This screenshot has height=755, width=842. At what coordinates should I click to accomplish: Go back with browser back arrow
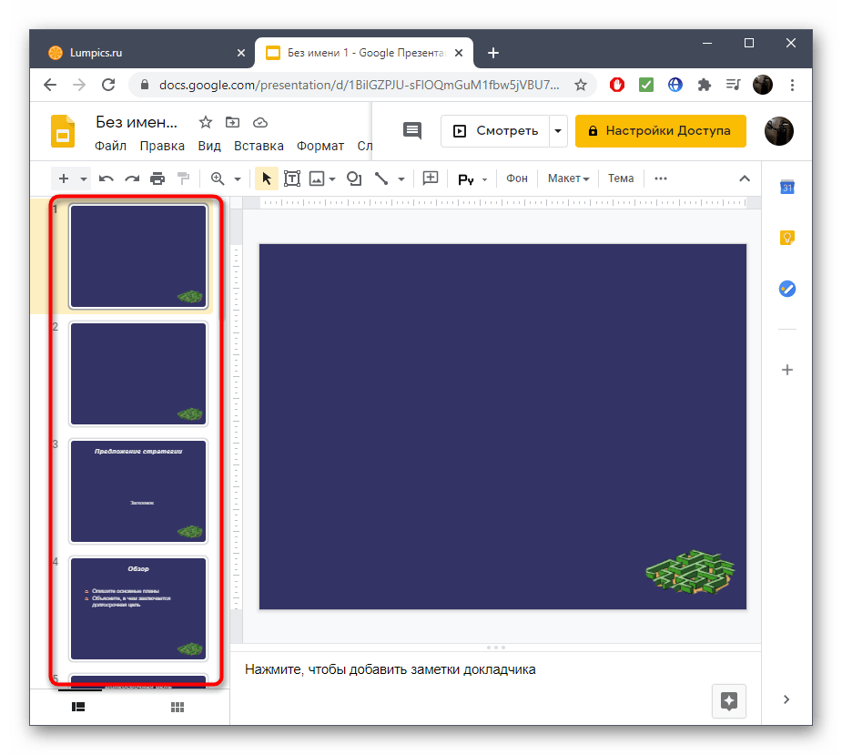(50, 85)
